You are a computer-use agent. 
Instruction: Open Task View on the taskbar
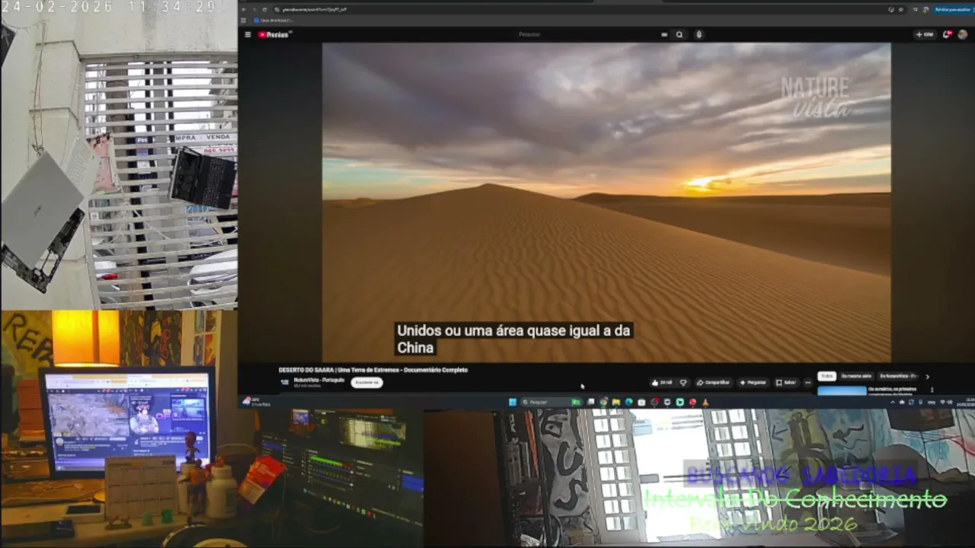tap(590, 402)
